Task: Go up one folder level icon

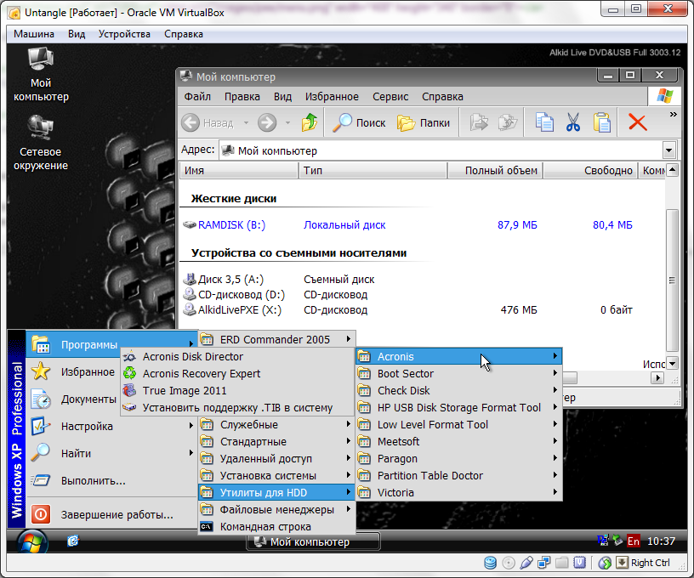Action: click(x=310, y=122)
